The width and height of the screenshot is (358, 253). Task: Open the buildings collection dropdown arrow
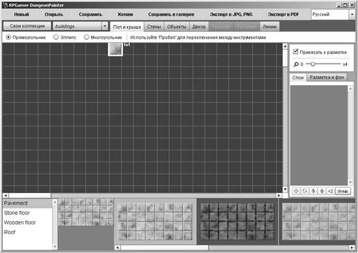[x=105, y=26]
